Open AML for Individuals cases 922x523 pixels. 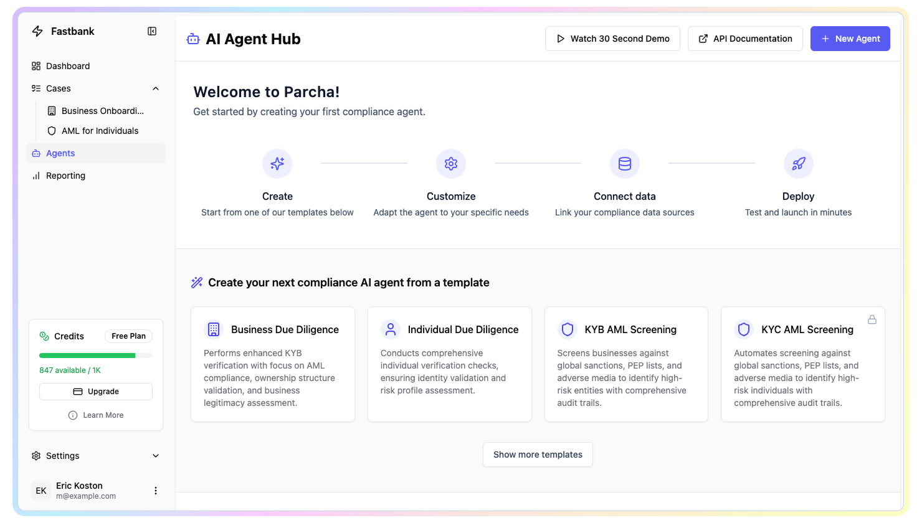(100, 131)
